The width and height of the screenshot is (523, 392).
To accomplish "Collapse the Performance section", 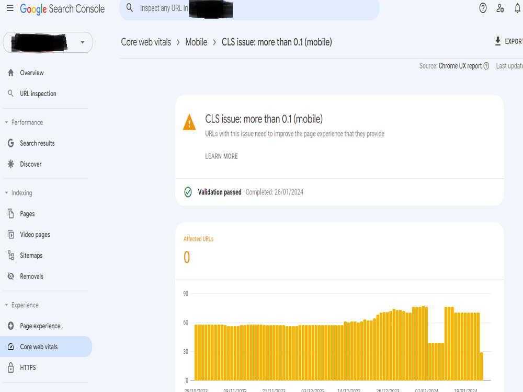I will point(24,122).
